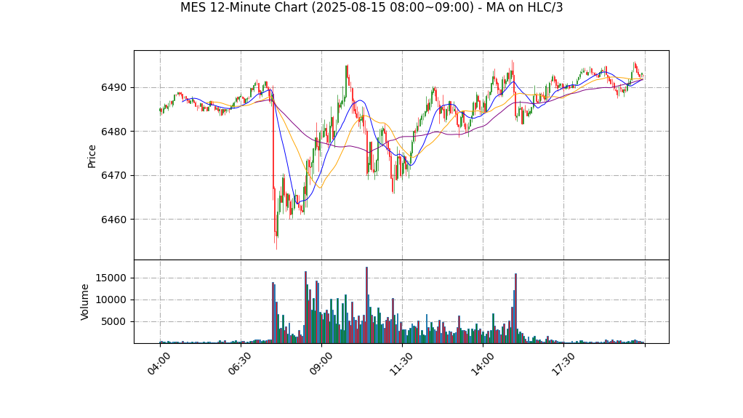Click the 14:00 time axis label

pyautogui.click(x=483, y=364)
